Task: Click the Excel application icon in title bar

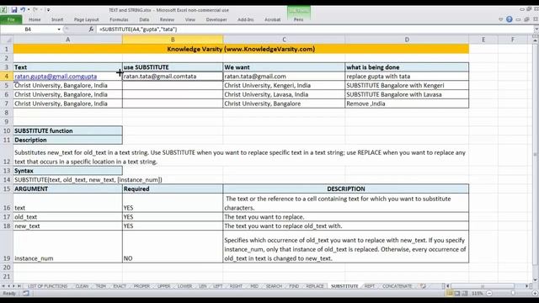Action: pyautogui.click(x=3, y=10)
